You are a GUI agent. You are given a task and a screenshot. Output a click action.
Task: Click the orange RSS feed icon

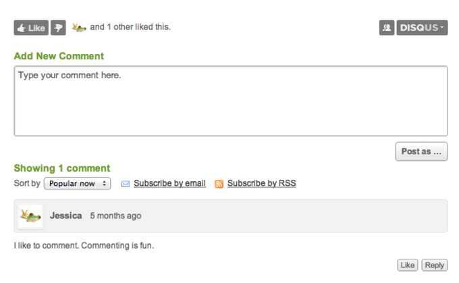(x=219, y=183)
